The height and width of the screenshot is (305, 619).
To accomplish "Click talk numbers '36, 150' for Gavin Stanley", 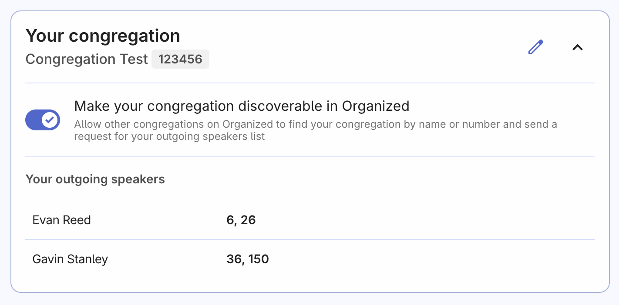I will point(247,259).
